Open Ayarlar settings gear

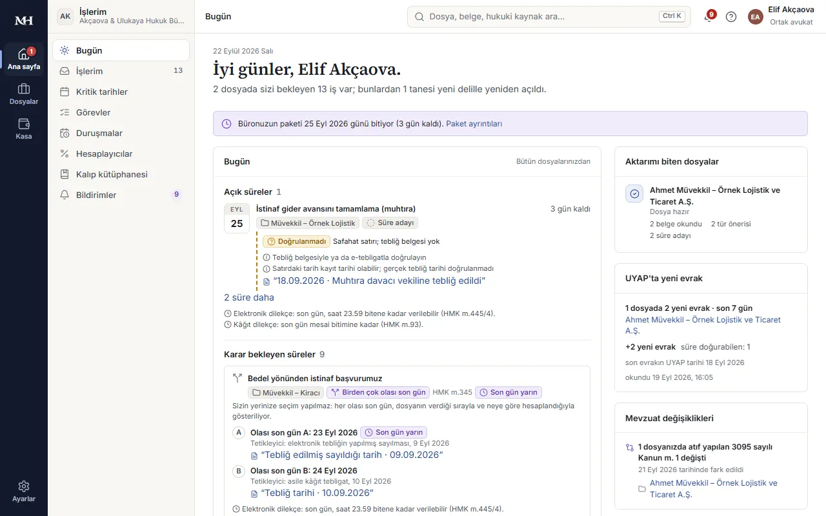pyautogui.click(x=24, y=491)
